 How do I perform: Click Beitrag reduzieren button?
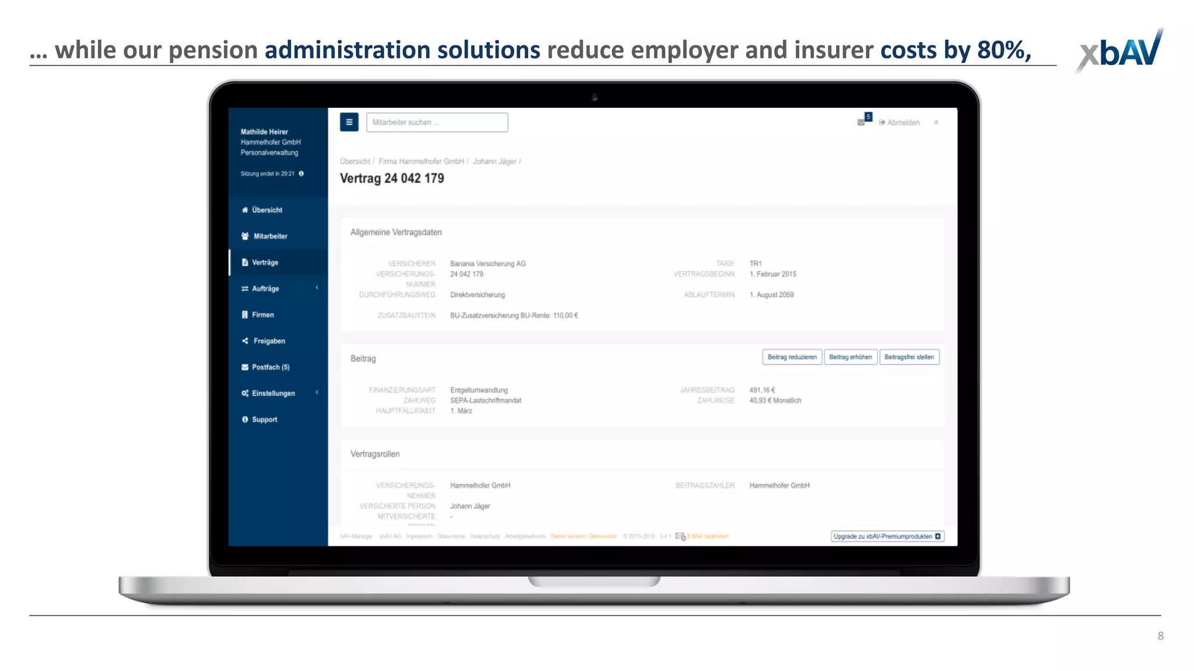[792, 357]
